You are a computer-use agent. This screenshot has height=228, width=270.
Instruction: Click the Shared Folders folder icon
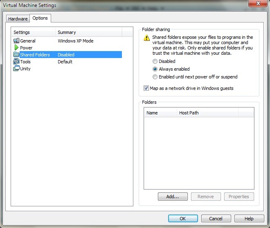point(16,55)
